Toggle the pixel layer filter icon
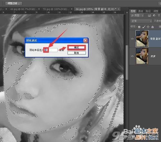This screenshot has width=161, height=142. pos(149,16)
